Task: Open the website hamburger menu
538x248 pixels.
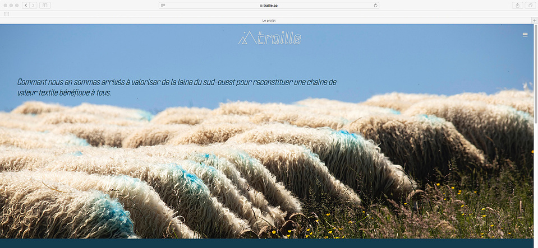Action: click(525, 35)
